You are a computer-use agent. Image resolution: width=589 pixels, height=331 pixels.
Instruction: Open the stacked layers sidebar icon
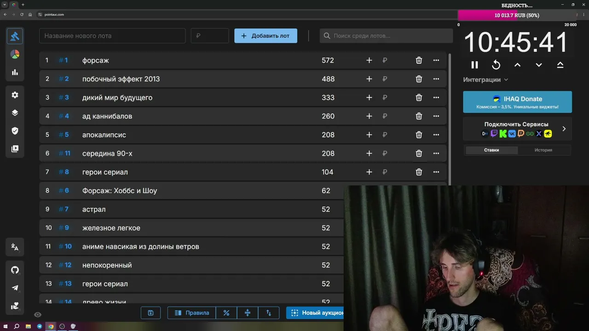(15, 113)
